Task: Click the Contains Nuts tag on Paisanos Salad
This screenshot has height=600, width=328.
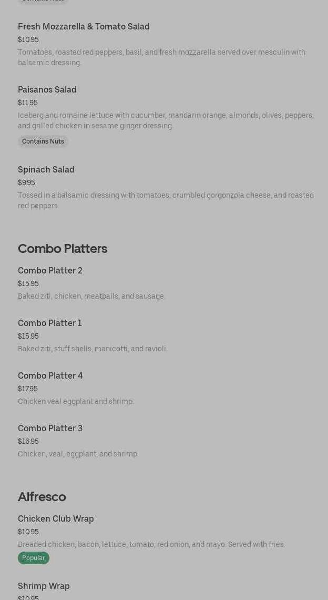Action: coord(43,141)
